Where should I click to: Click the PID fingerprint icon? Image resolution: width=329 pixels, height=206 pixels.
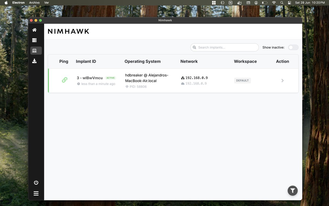pyautogui.click(x=127, y=87)
